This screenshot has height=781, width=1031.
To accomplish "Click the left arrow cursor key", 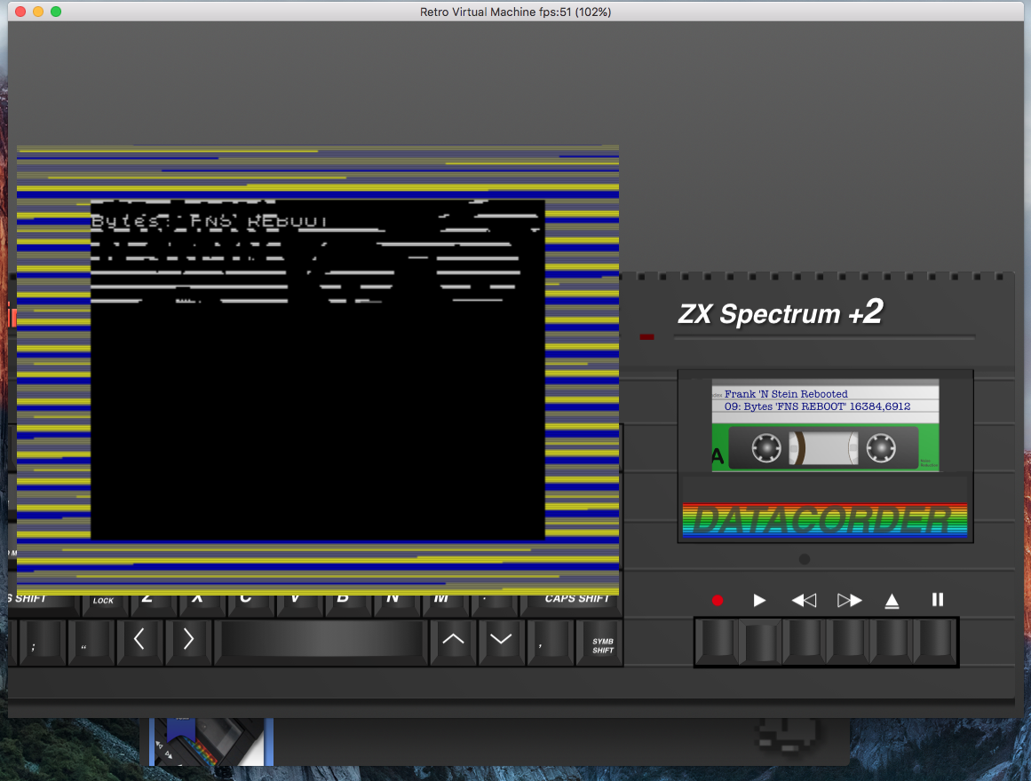I will point(140,643).
